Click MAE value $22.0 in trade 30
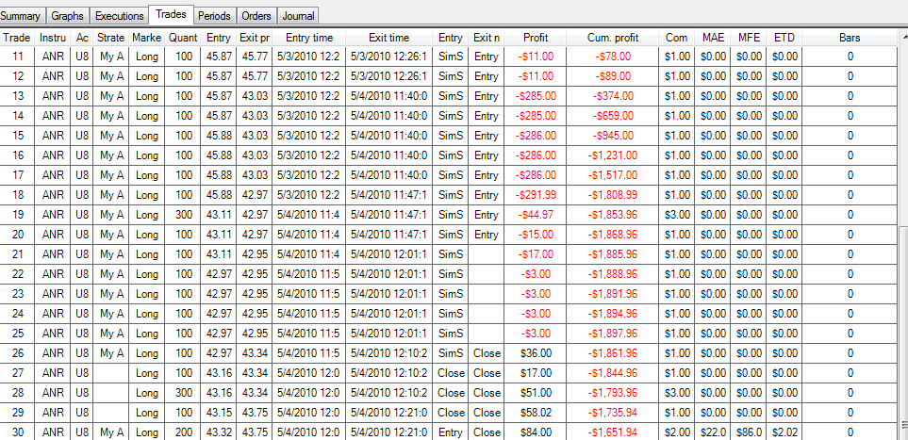This screenshot has height=440, width=908. (714, 432)
